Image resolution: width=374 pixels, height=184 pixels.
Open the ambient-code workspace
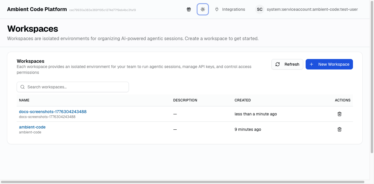click(32, 127)
